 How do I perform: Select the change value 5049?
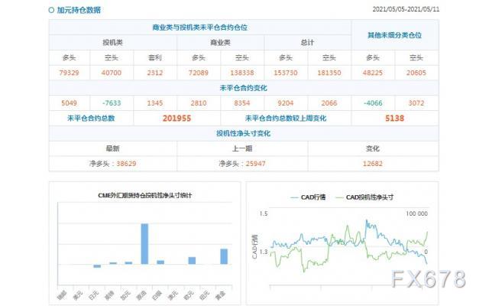tap(70, 103)
